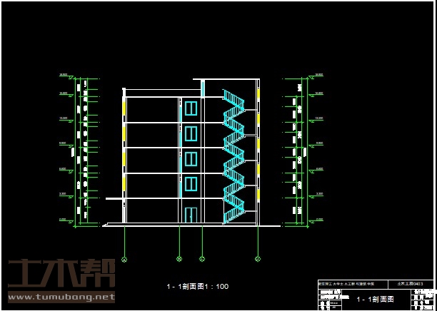The image size is (437, 311).
Task: Select the topmost stair flight
Action: 233,100
